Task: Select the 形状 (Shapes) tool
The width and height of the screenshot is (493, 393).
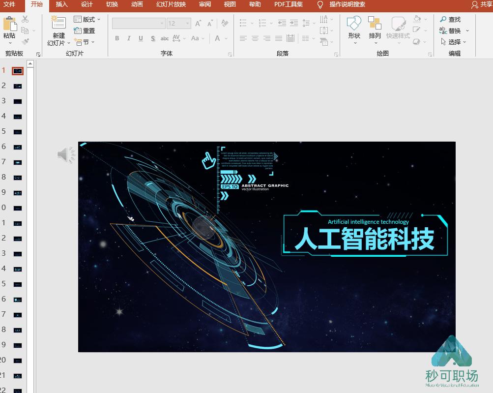Action: pos(353,30)
